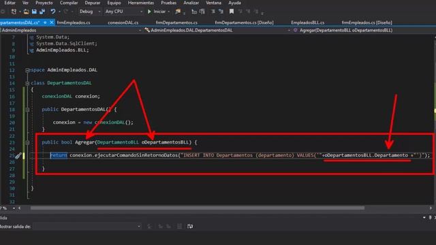Open the Analizar menu

click(191, 3)
